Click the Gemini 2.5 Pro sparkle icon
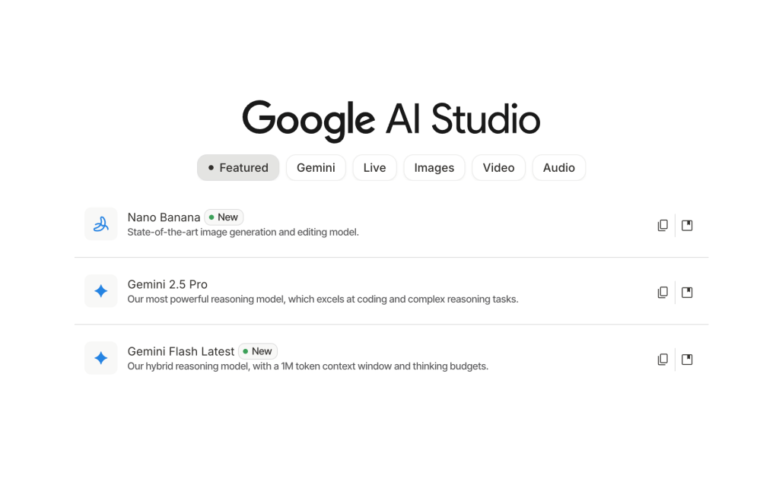The height and width of the screenshot is (485, 779). (100, 291)
